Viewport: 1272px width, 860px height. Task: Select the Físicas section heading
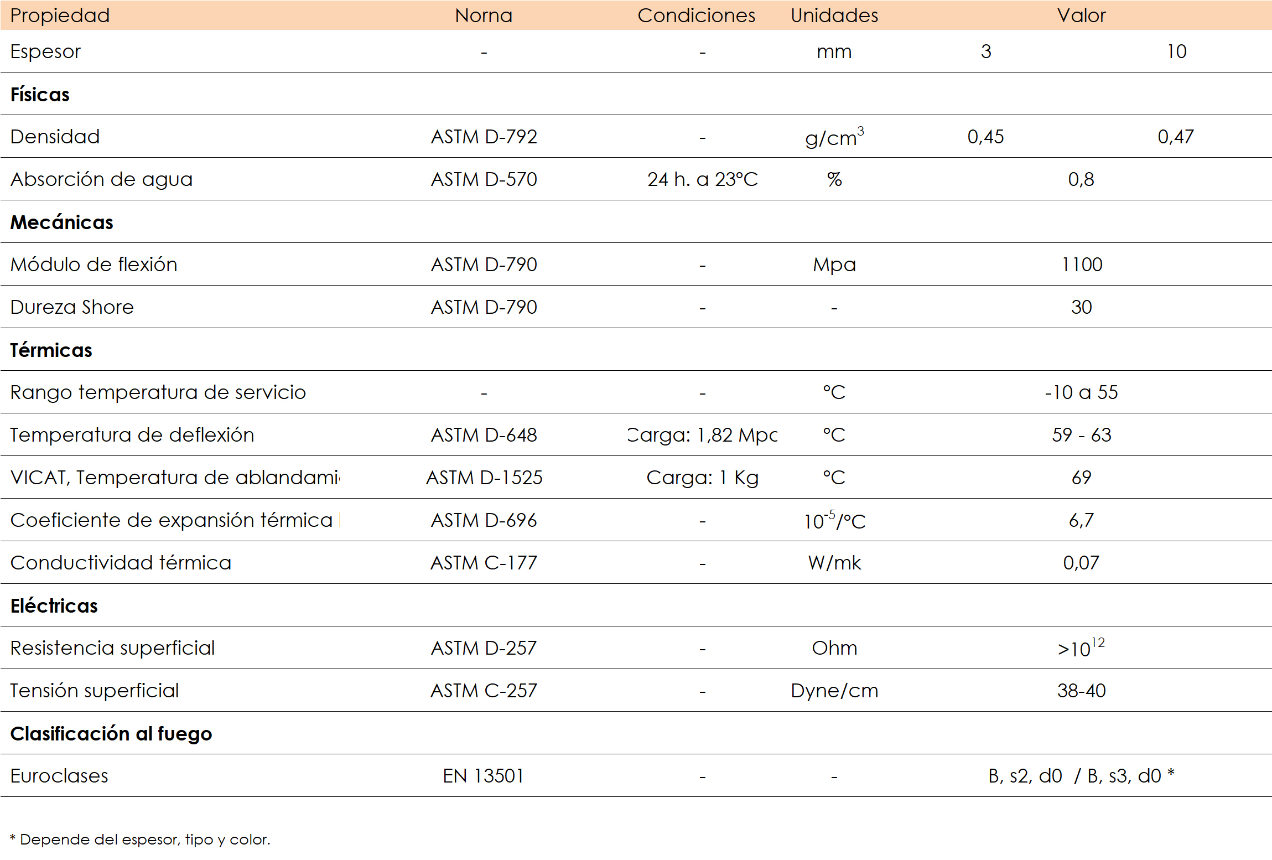(x=40, y=95)
